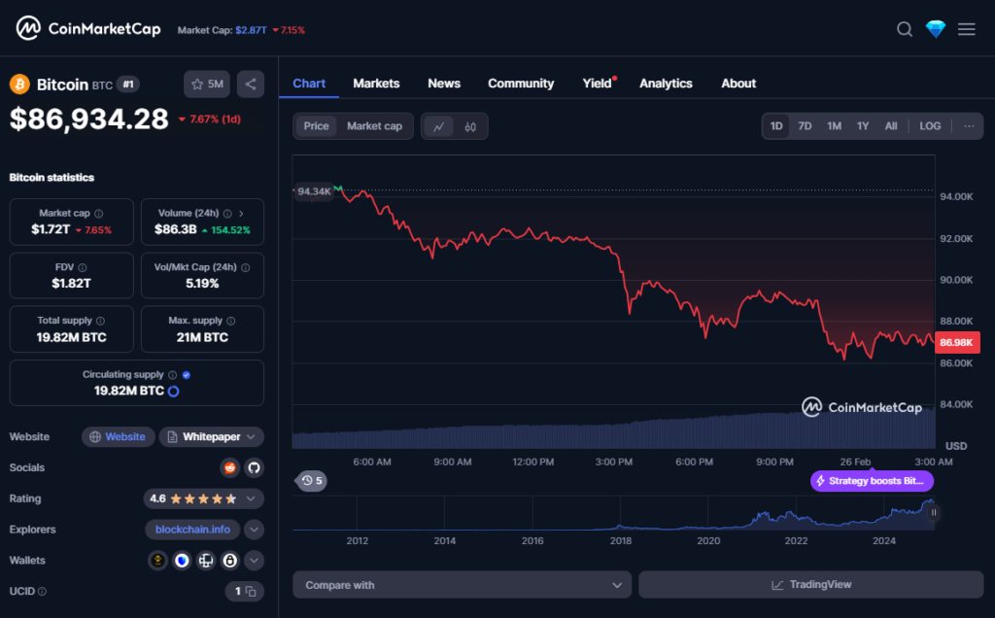Screen dimensions: 995x618
Task: Click Market cap info icon
Action: tap(98, 214)
